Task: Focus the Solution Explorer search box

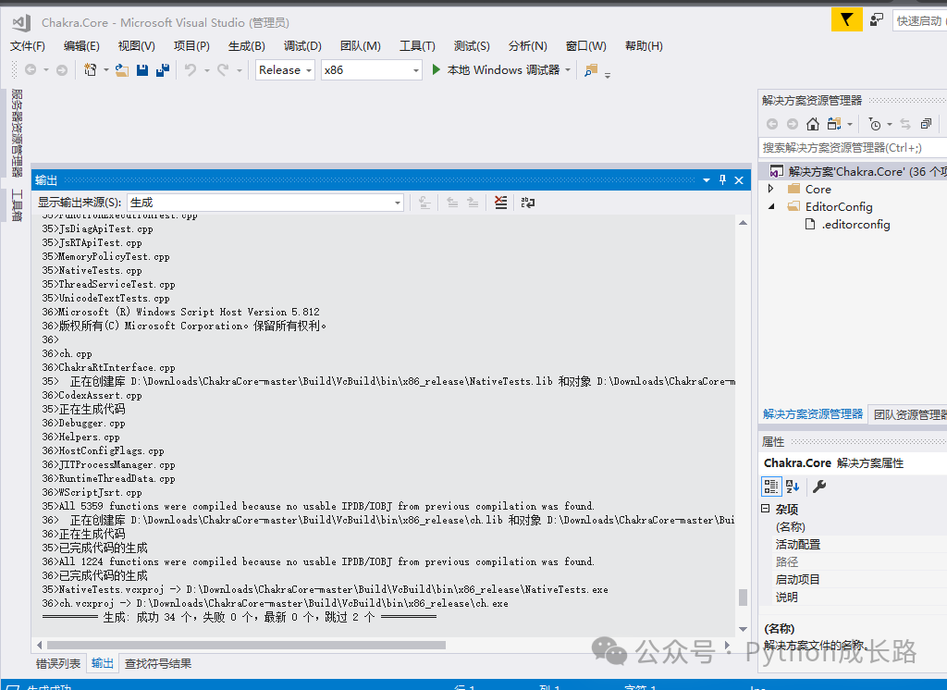Action: (852, 147)
